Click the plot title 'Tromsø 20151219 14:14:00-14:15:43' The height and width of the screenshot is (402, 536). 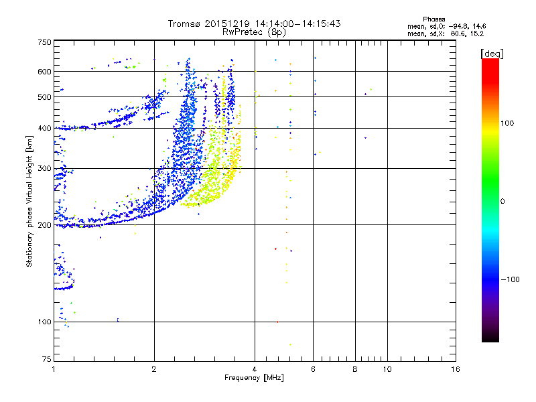254,23
